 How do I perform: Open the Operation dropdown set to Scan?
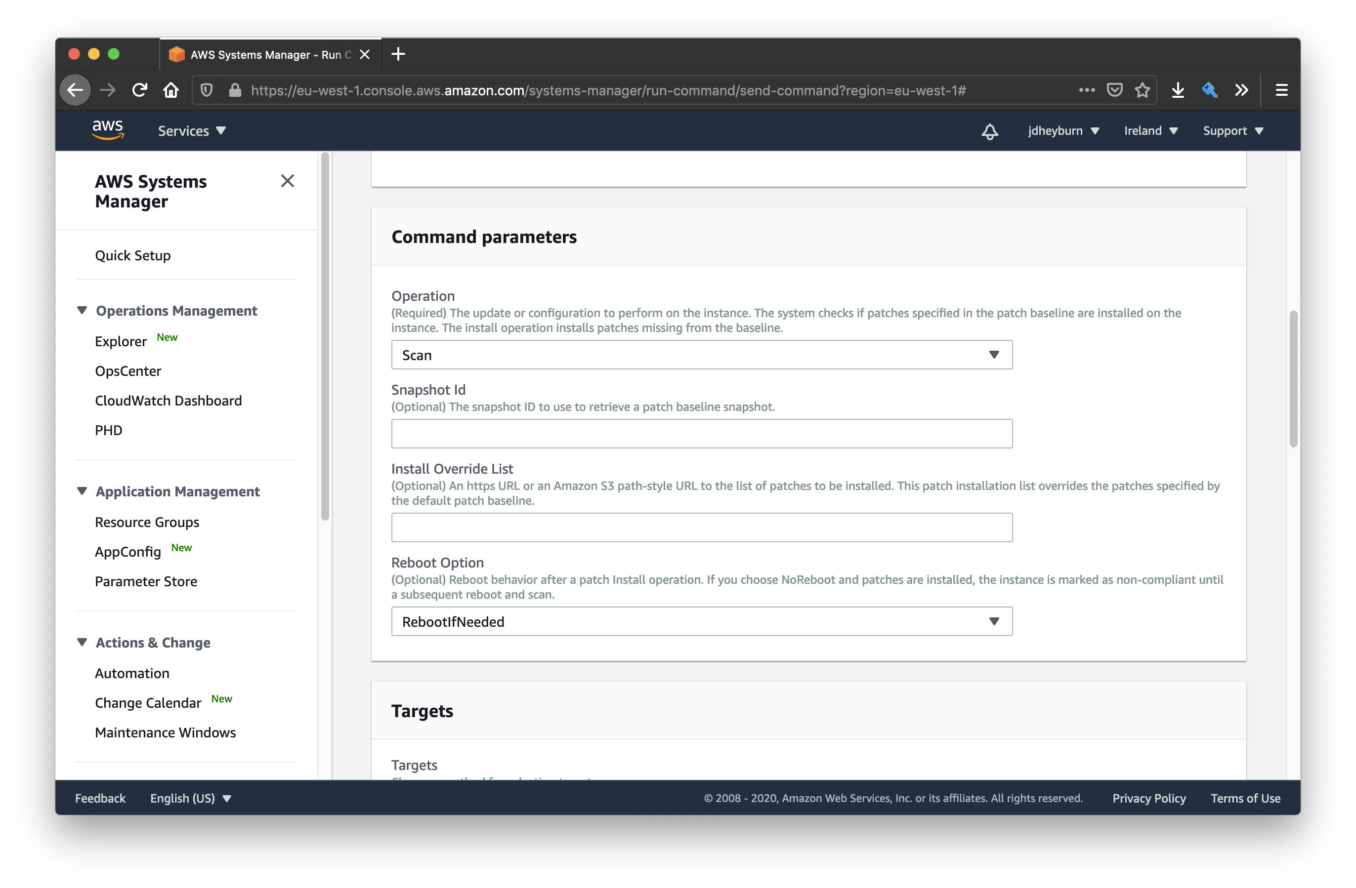pyautogui.click(x=701, y=355)
